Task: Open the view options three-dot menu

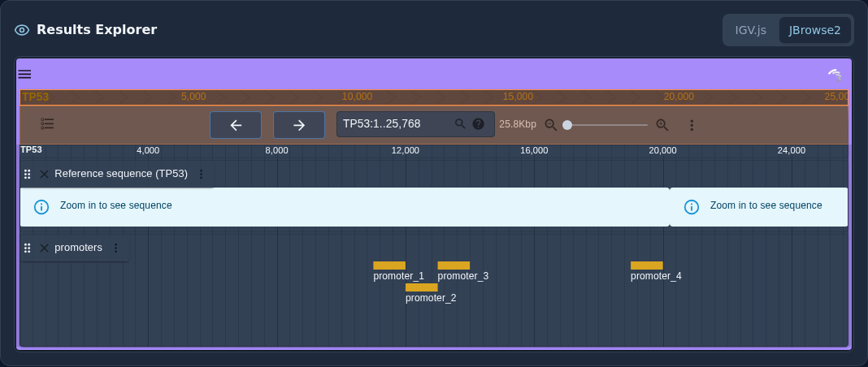Action: pos(692,126)
